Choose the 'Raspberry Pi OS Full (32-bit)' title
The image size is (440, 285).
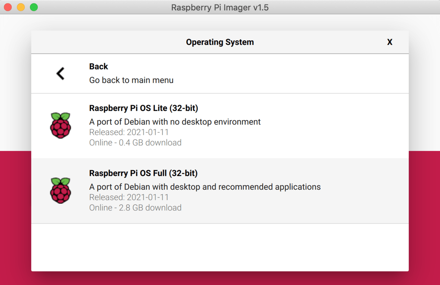143,173
